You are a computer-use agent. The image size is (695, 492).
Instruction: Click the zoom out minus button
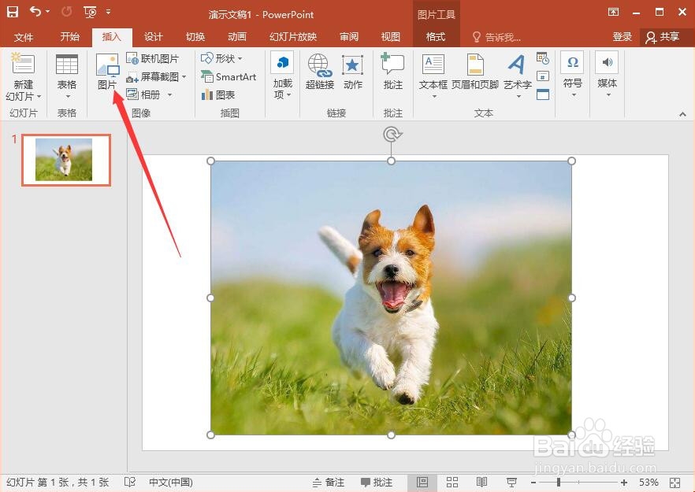533,483
